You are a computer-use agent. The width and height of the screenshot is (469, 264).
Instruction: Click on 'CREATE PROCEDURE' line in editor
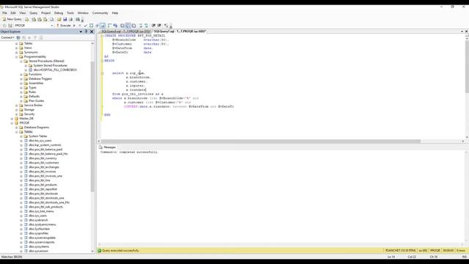(135, 36)
